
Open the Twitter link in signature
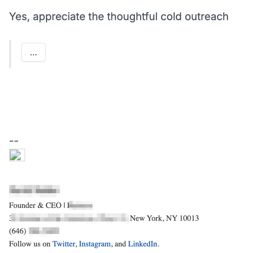(64, 244)
